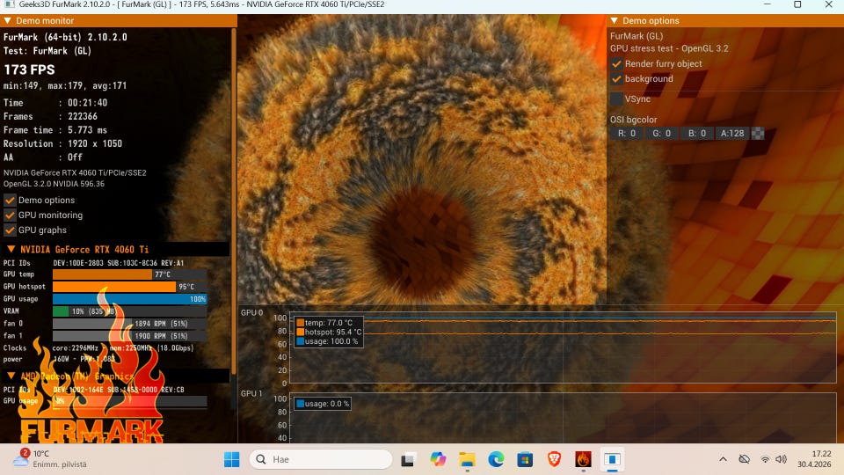
Task: Click the G: 0 color value field
Action: click(x=661, y=133)
